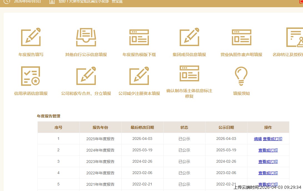
Task: Select the 集团成员信息填报 icon
Action: [189, 37]
